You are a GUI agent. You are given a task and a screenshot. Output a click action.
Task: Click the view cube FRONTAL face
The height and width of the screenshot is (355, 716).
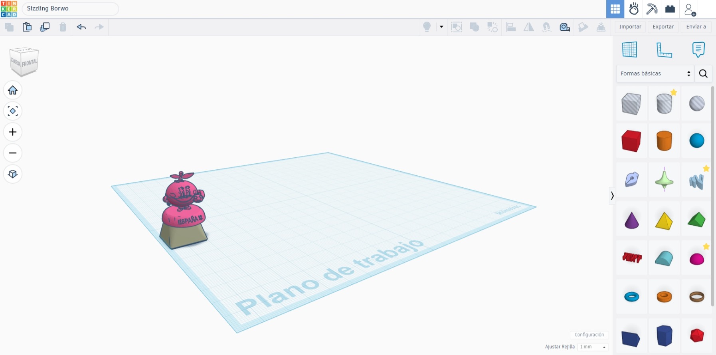coord(30,63)
